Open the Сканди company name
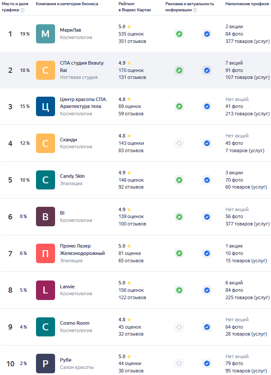 click(69, 140)
